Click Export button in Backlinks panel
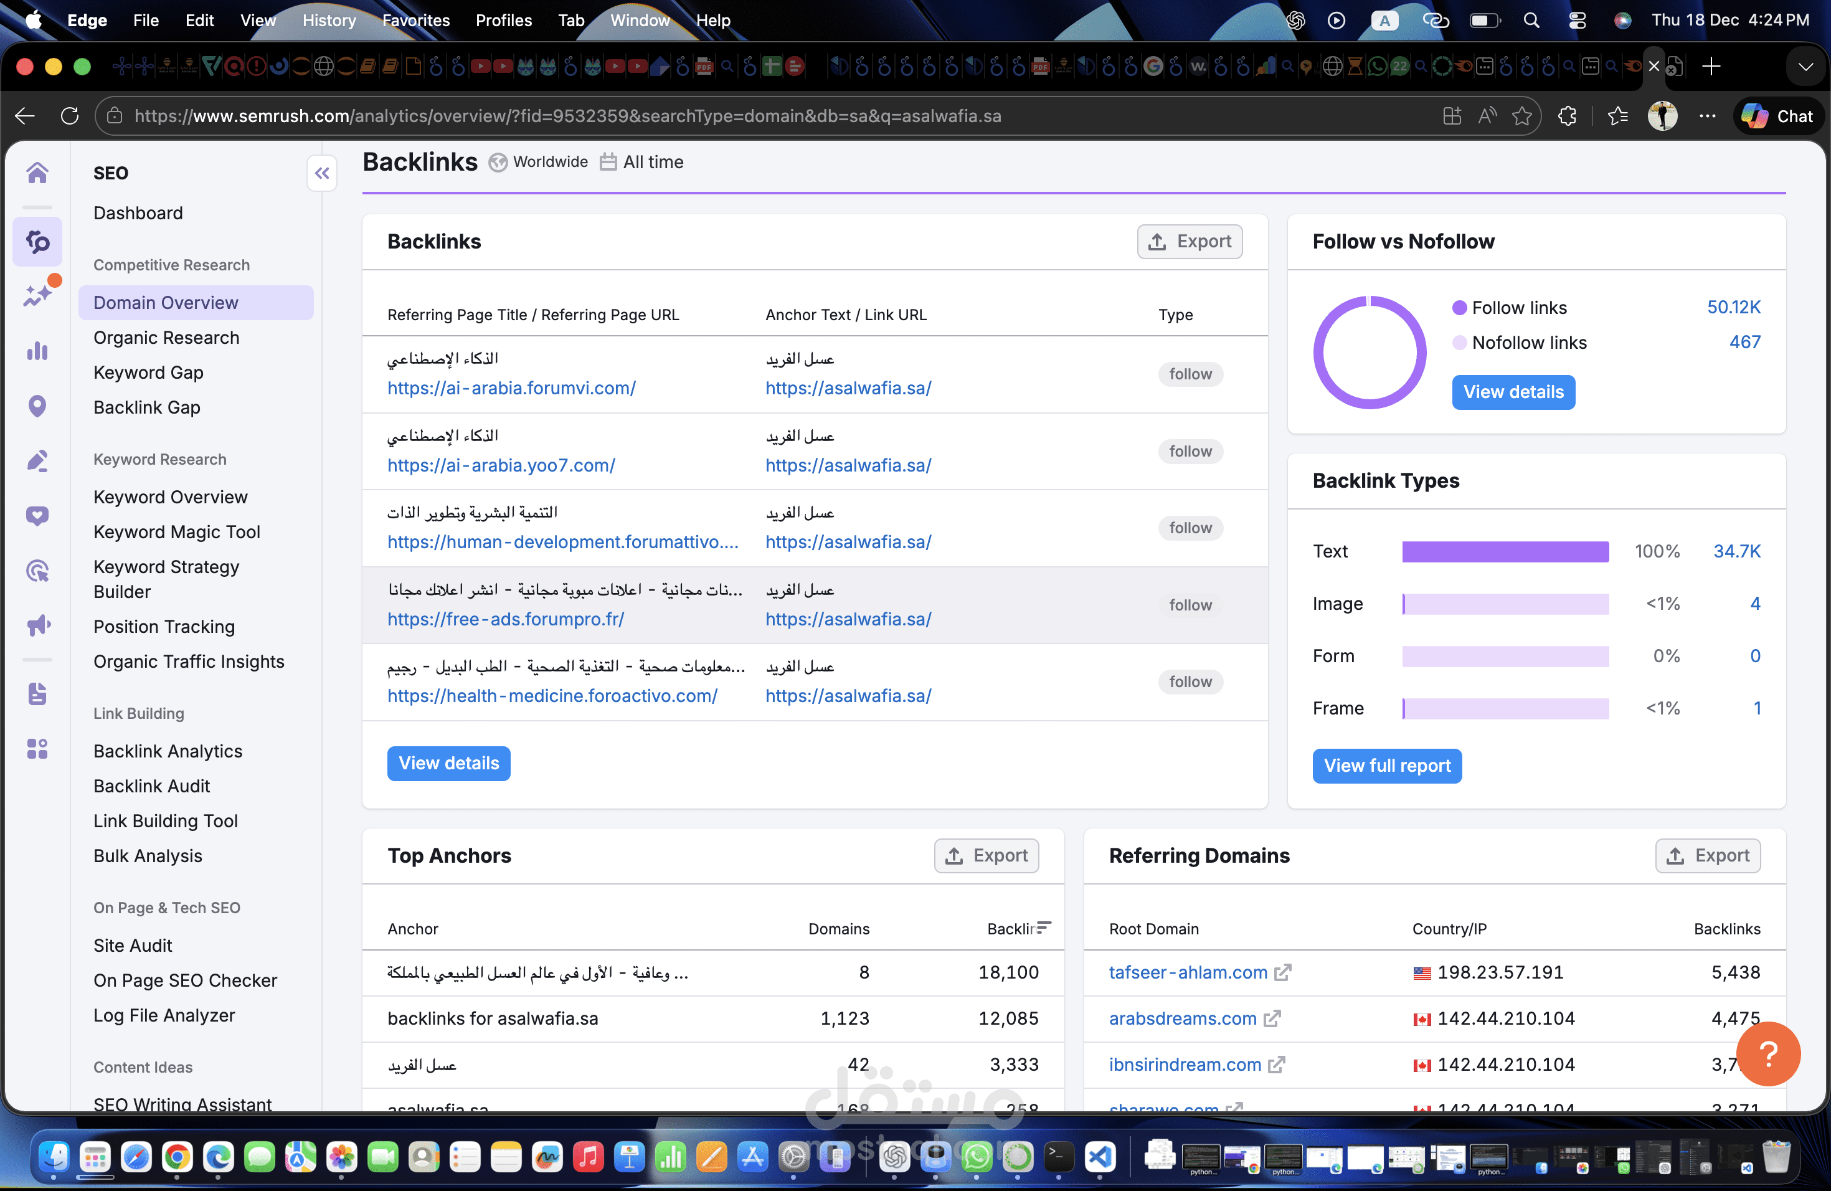Screen dimensions: 1831x1191 tap(1190, 242)
